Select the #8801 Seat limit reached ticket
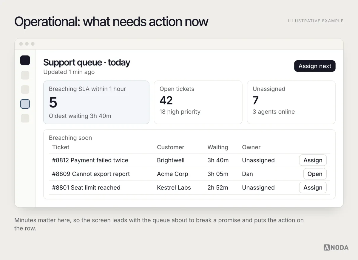Viewport: 358px width, 260px height. click(86, 188)
